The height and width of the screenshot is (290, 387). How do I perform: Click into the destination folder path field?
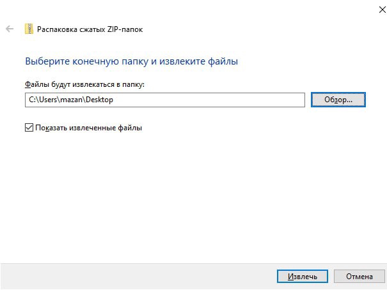[x=192, y=100]
